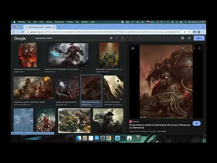Image resolution: width=217 pixels, height=163 pixels.
Task: Toggle Chrome side panel icon
Action: tap(194, 32)
